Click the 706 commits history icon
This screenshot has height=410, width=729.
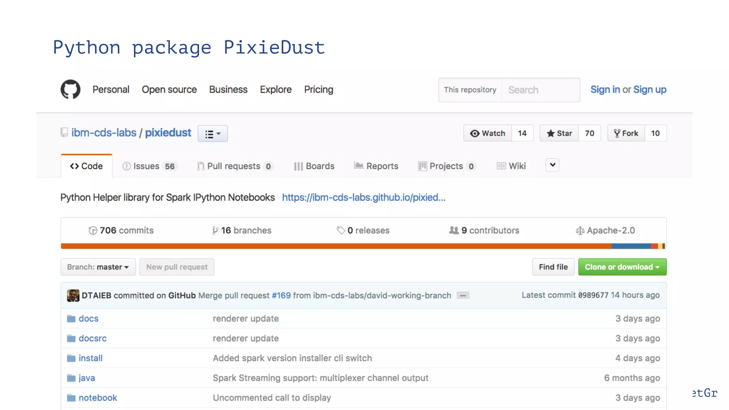tap(93, 231)
